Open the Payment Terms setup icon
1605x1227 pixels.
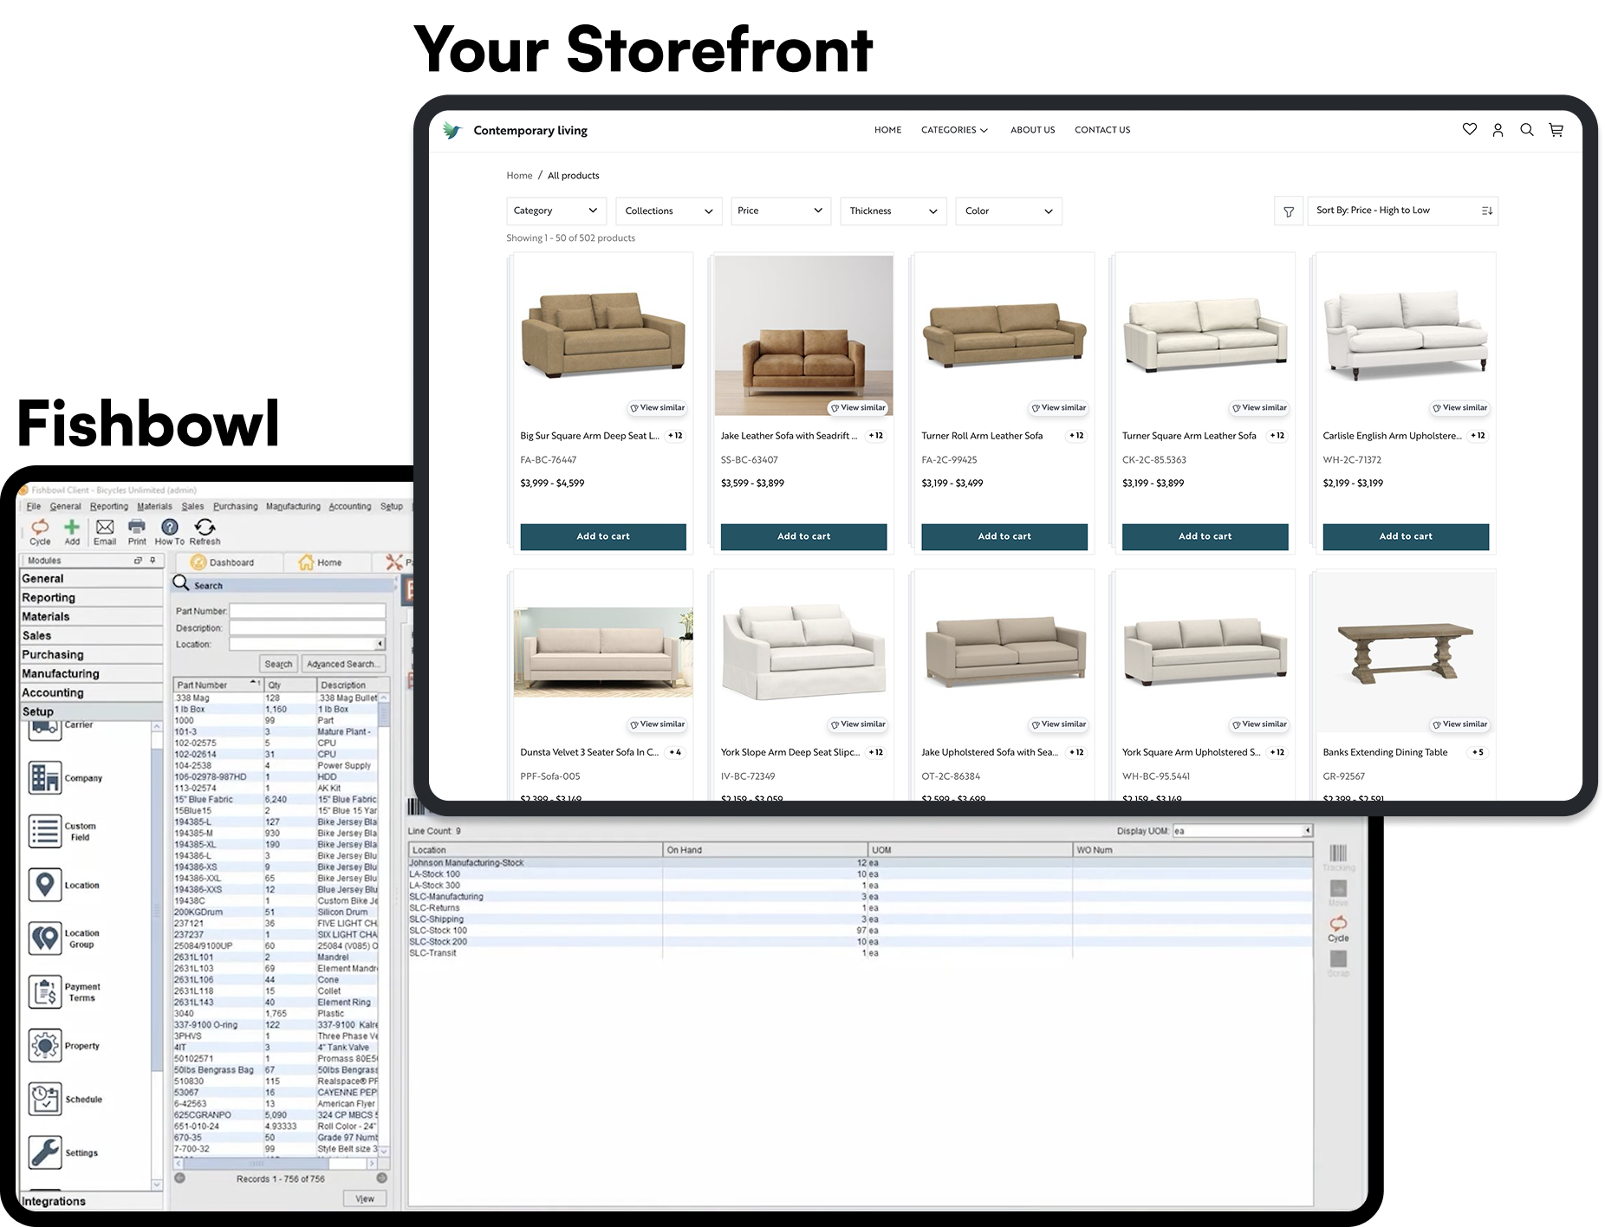click(45, 992)
